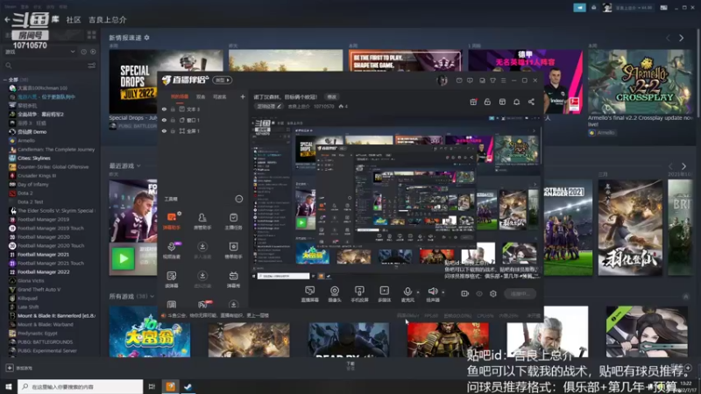
Task: Click Steam recent activity clock icon
Action: (x=83, y=52)
